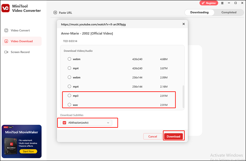Uncheck the Abkhazian(auto) subtitle checkbox
The width and height of the screenshot is (246, 161).
[64, 123]
